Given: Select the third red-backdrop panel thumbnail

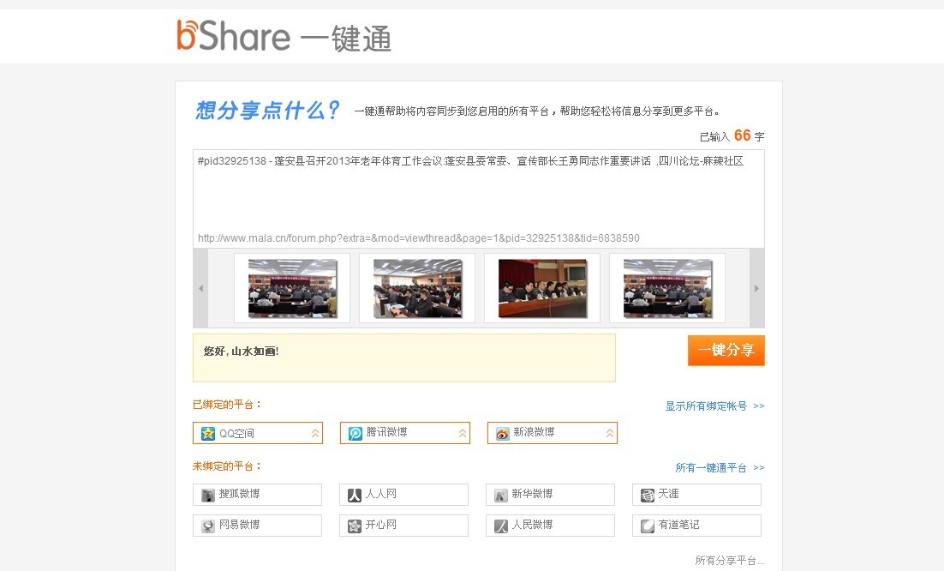Looking at the screenshot, I should [542, 289].
